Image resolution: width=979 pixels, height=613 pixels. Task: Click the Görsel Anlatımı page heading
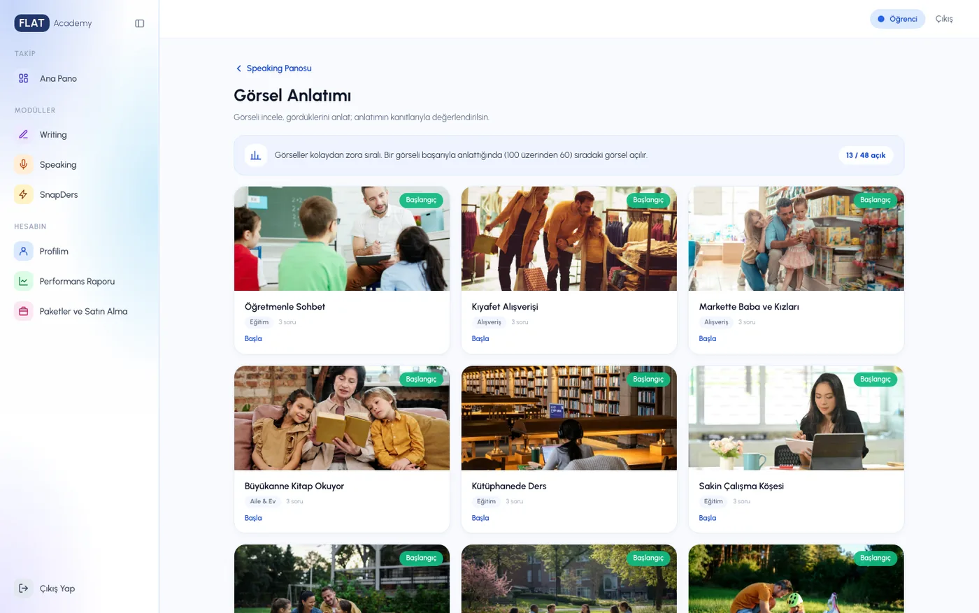[292, 95]
